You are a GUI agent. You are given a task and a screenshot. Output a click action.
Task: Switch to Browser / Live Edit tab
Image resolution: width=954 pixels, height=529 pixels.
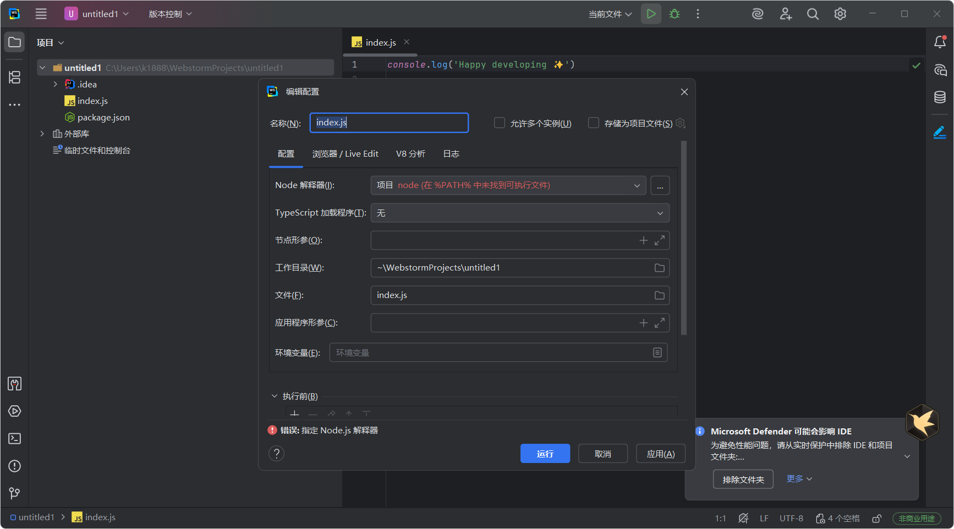click(346, 154)
